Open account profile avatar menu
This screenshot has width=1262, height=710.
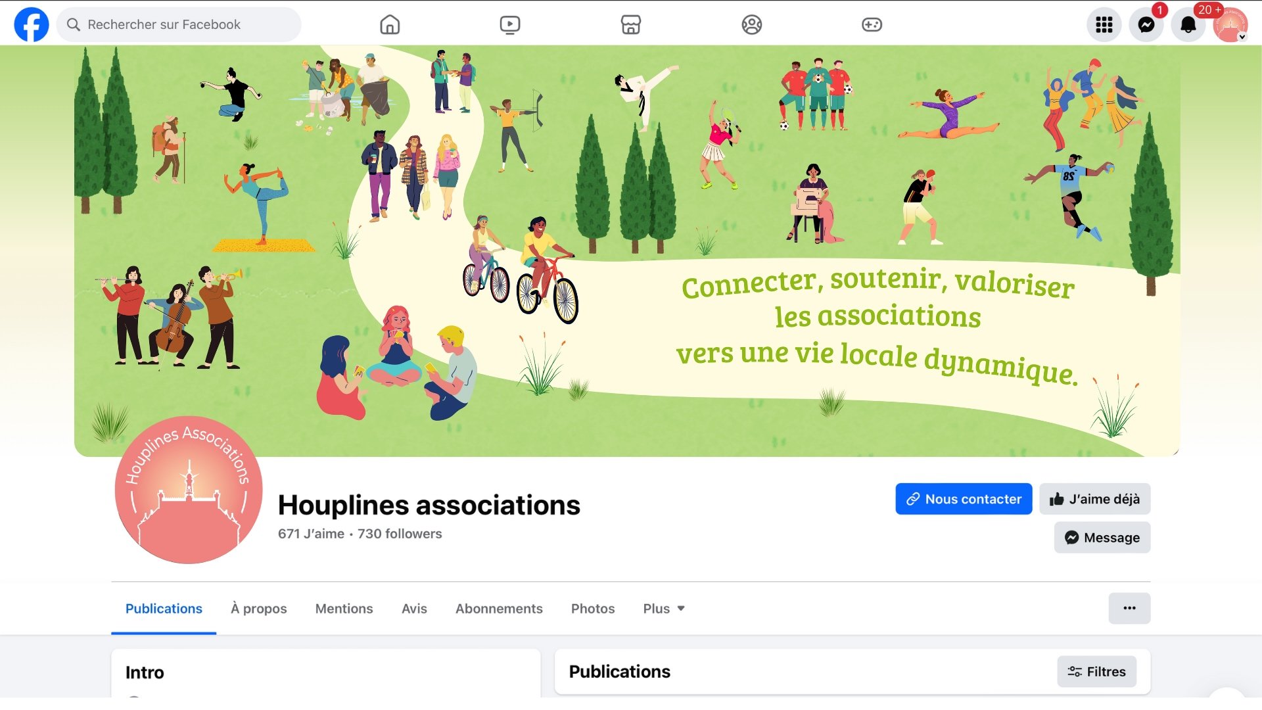(x=1230, y=25)
